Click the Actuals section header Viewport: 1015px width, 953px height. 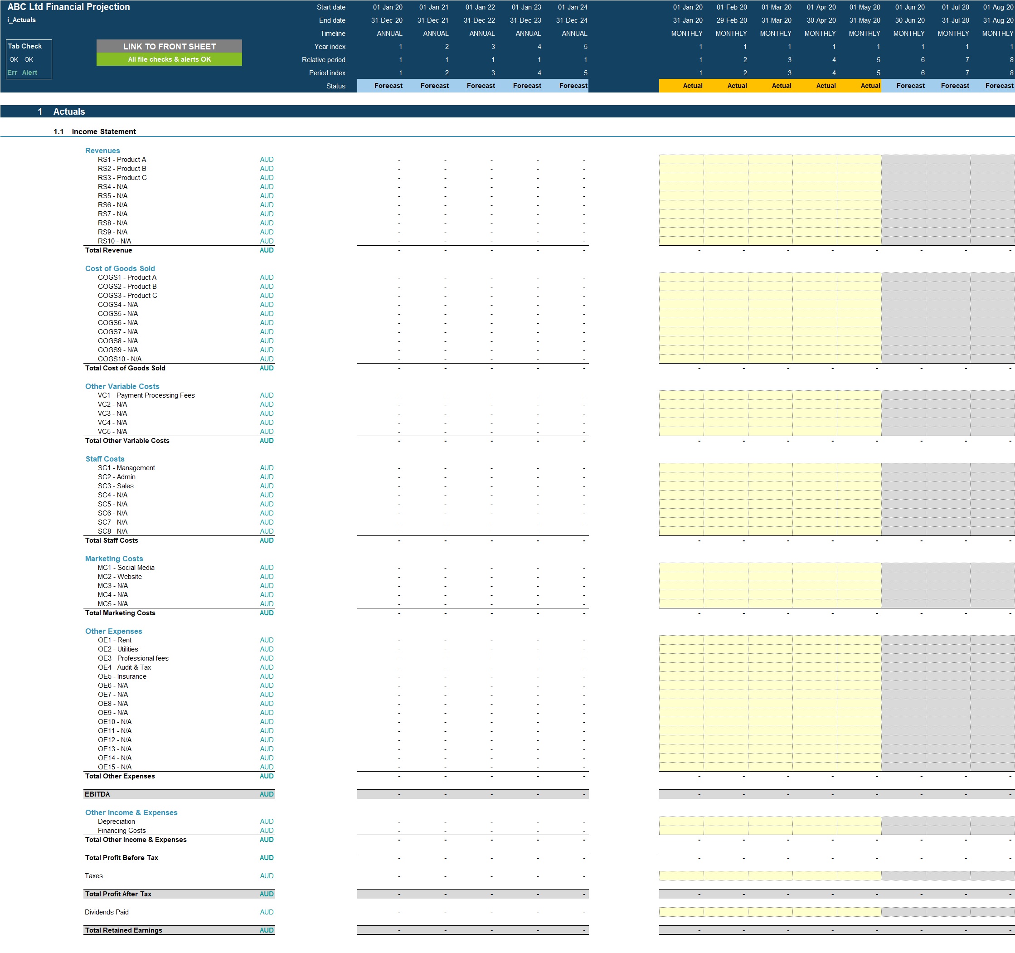tap(69, 112)
